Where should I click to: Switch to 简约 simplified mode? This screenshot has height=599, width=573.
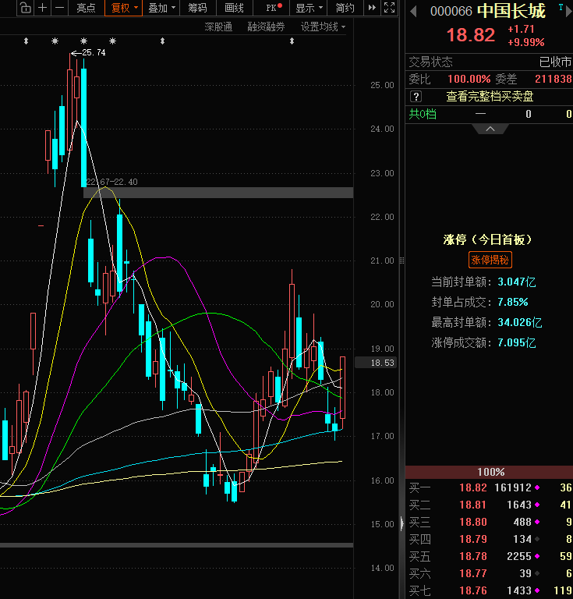tap(345, 8)
